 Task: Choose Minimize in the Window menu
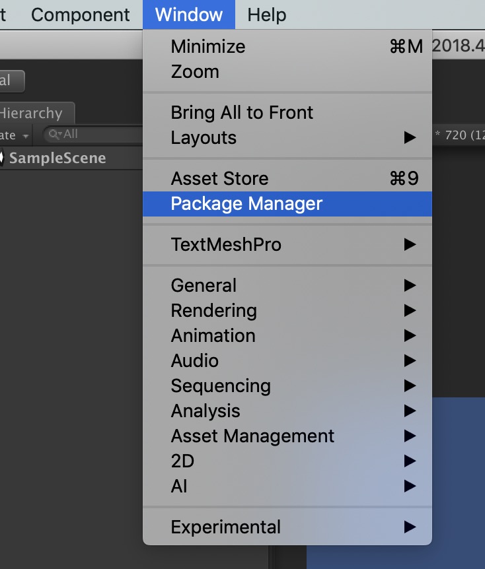[x=207, y=46]
